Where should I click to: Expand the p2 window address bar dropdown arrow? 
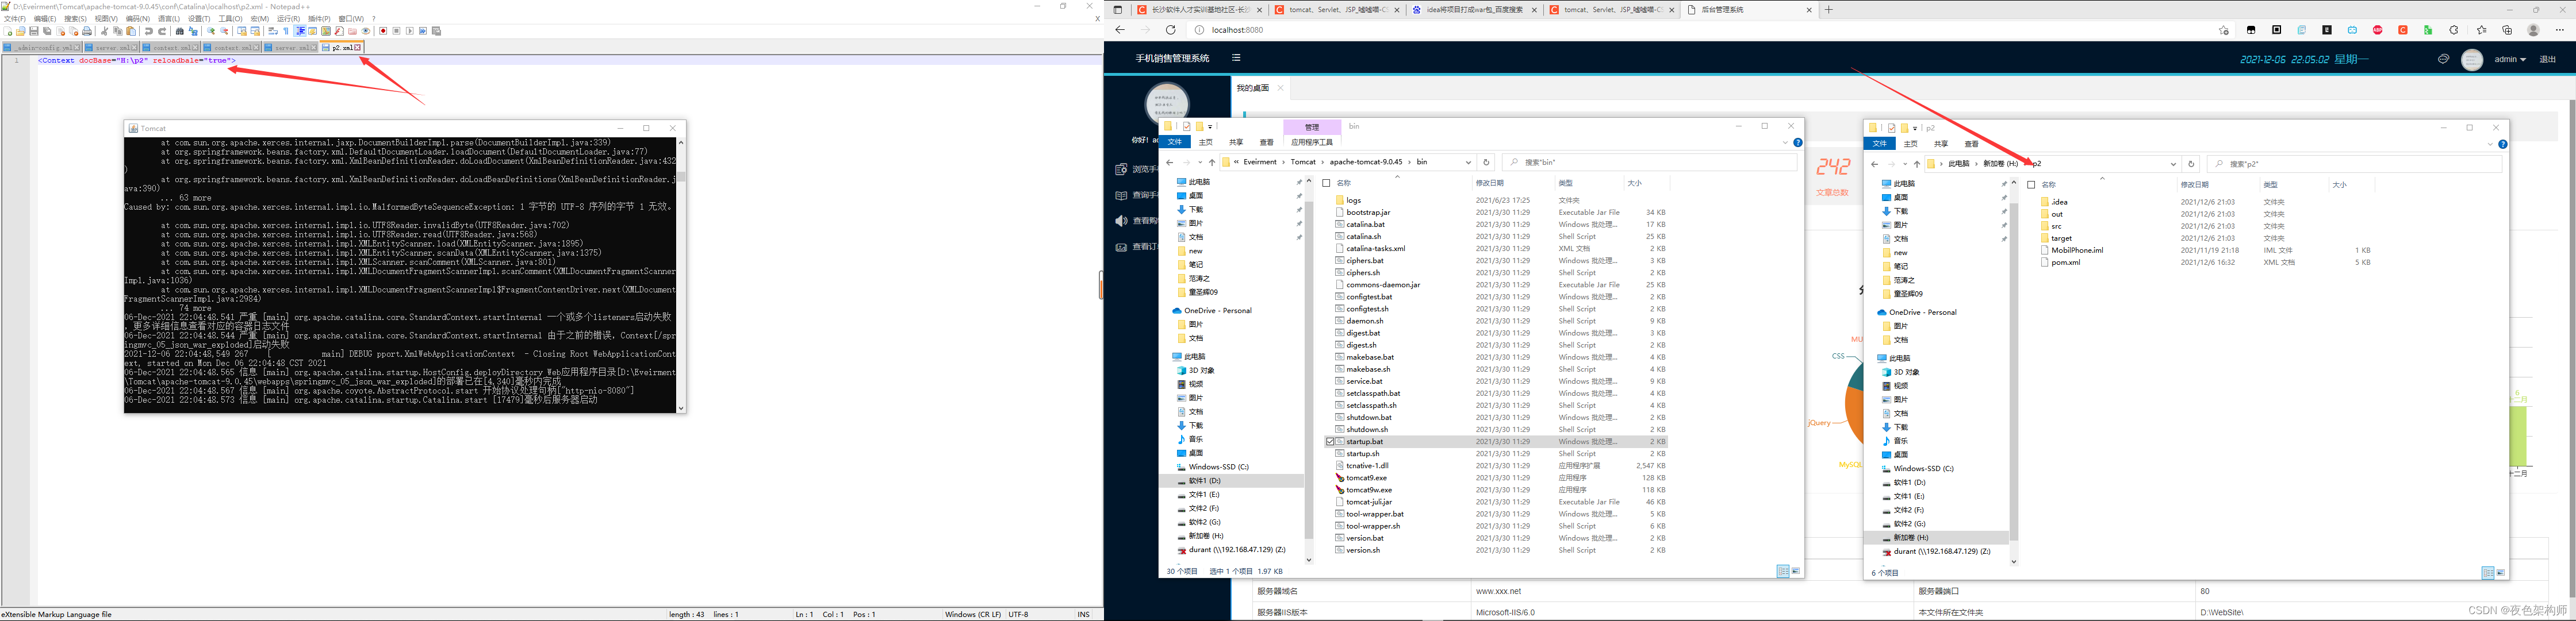point(2173,164)
